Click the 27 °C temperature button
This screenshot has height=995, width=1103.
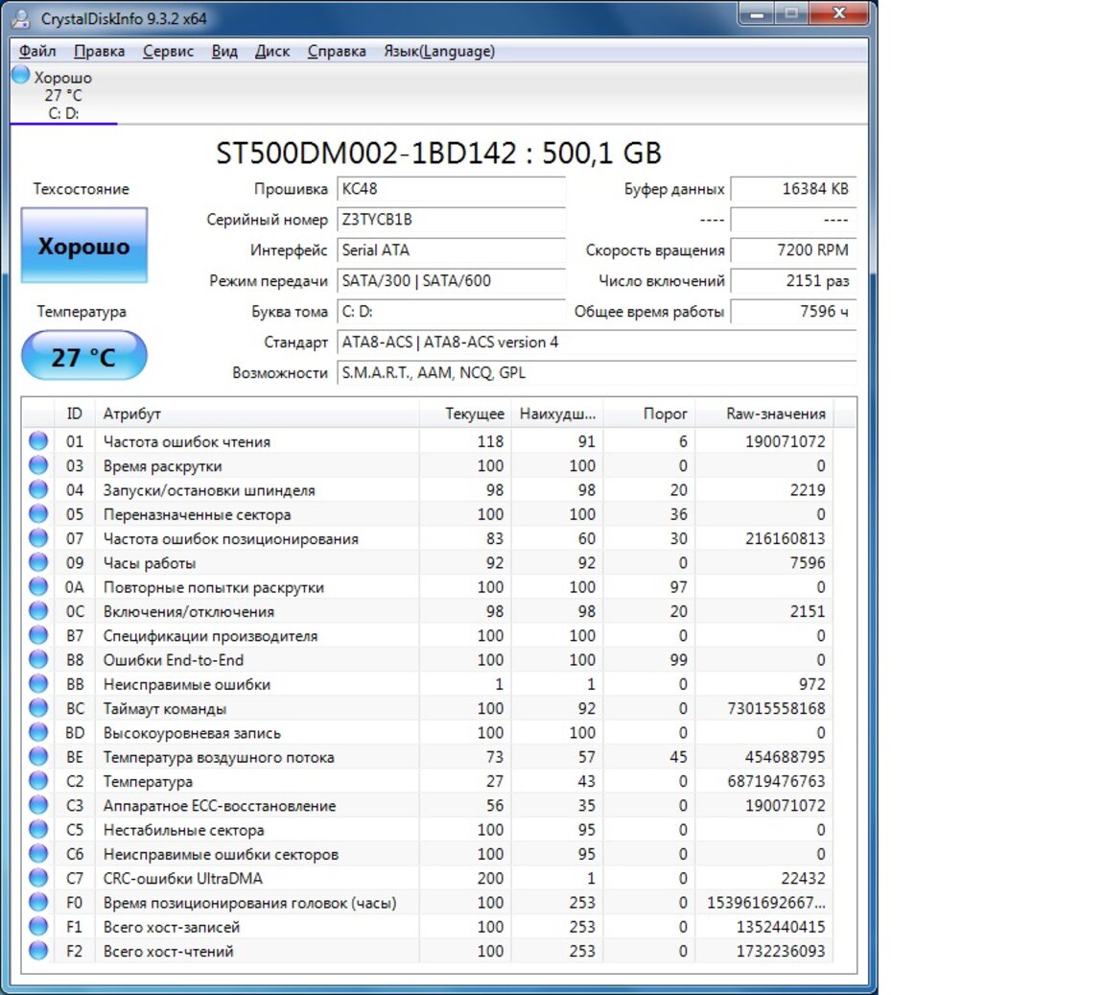(84, 357)
